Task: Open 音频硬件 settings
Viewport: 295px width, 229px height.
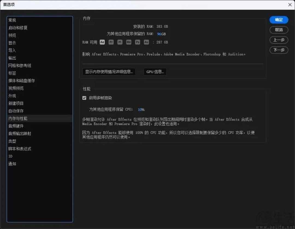Action: point(40,126)
